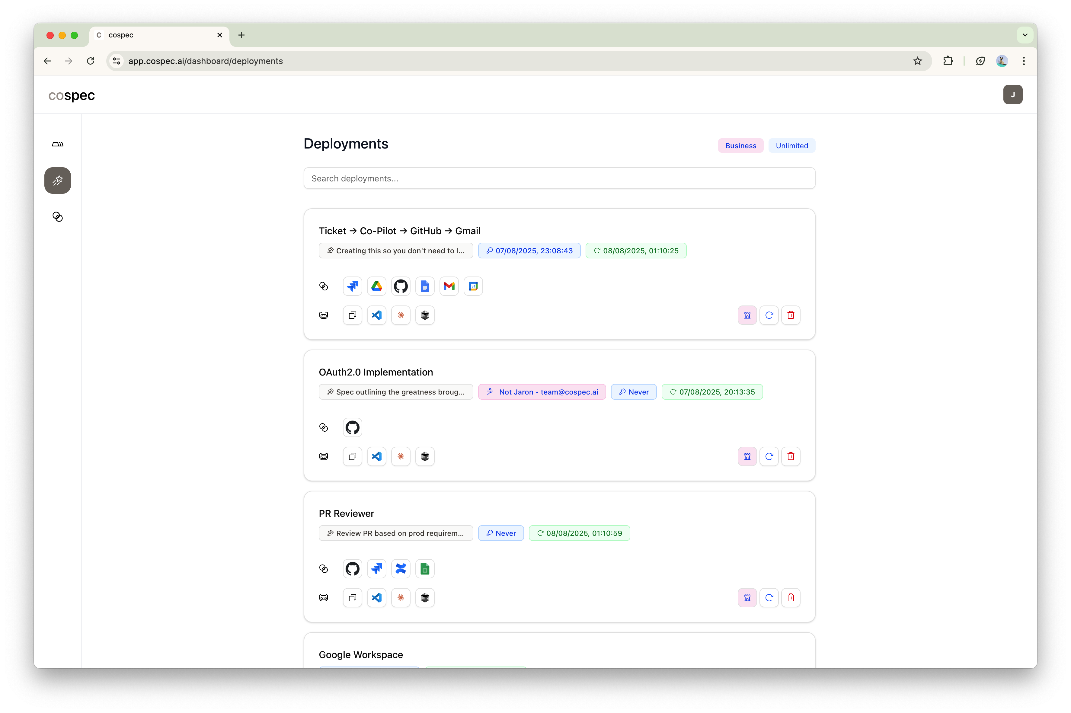This screenshot has height=713, width=1071.
Task: Click the Business plan badge
Action: 740,145
